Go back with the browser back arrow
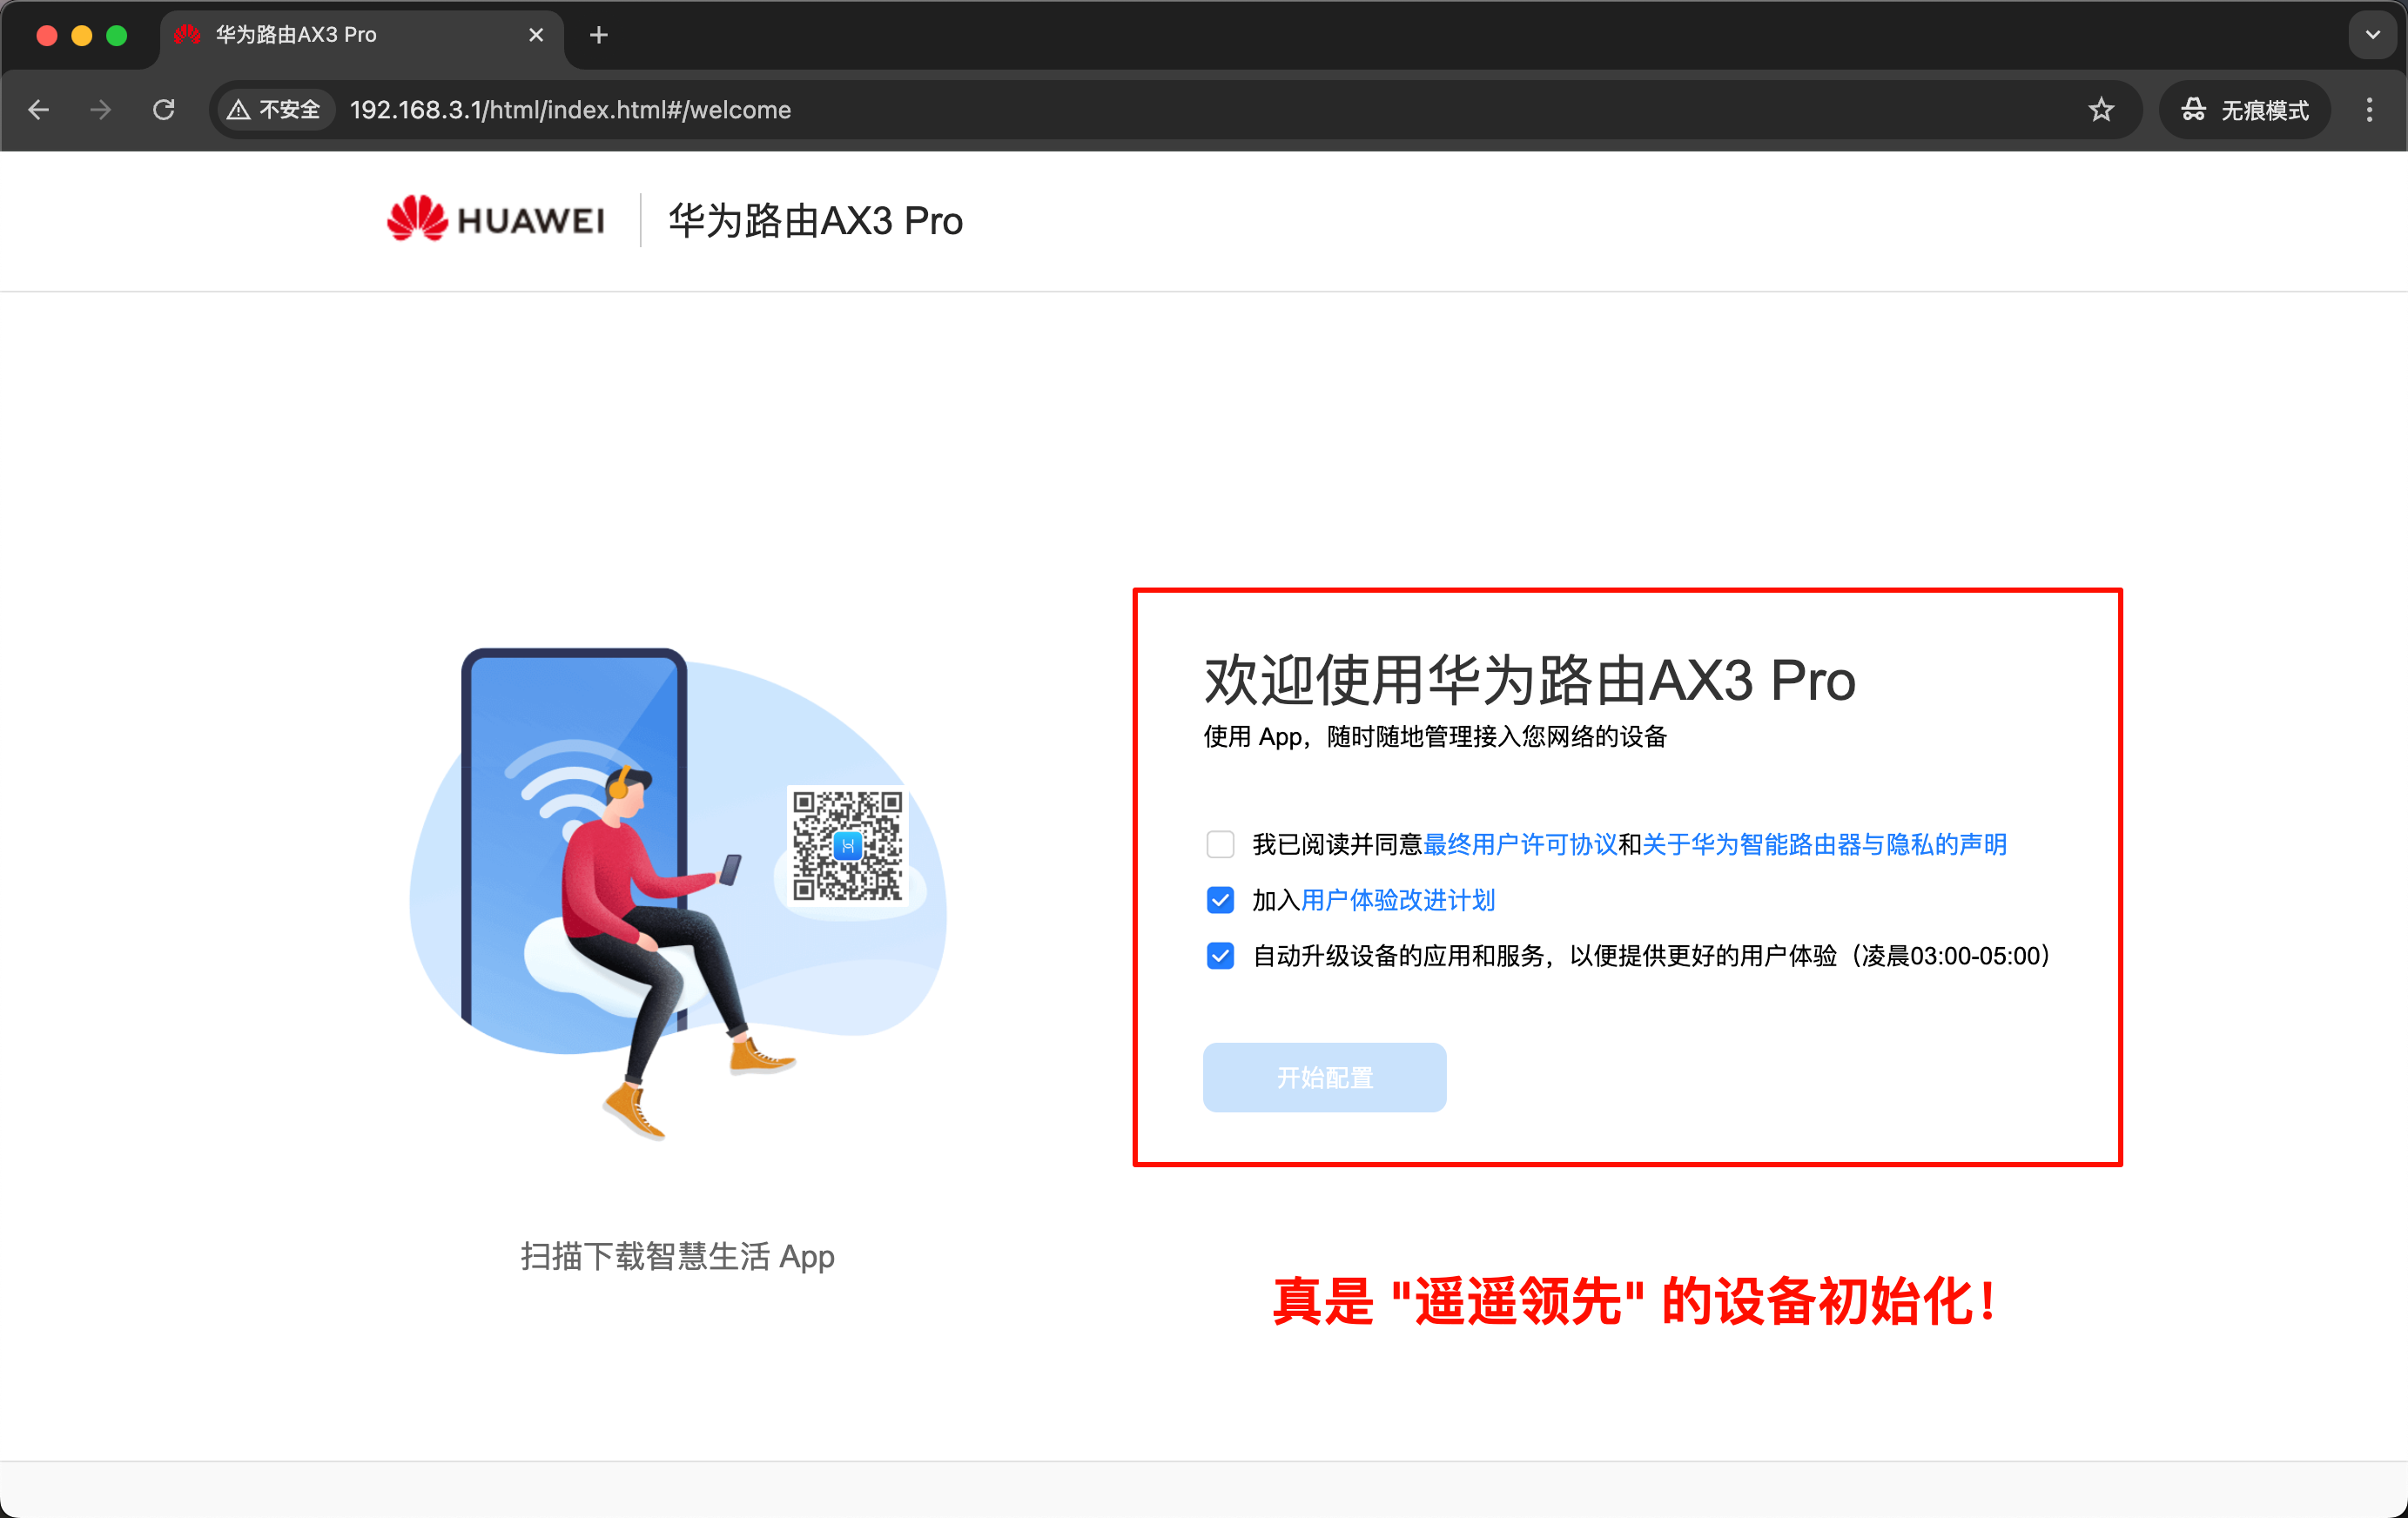Screen dimensions: 2408x1518 point(39,110)
